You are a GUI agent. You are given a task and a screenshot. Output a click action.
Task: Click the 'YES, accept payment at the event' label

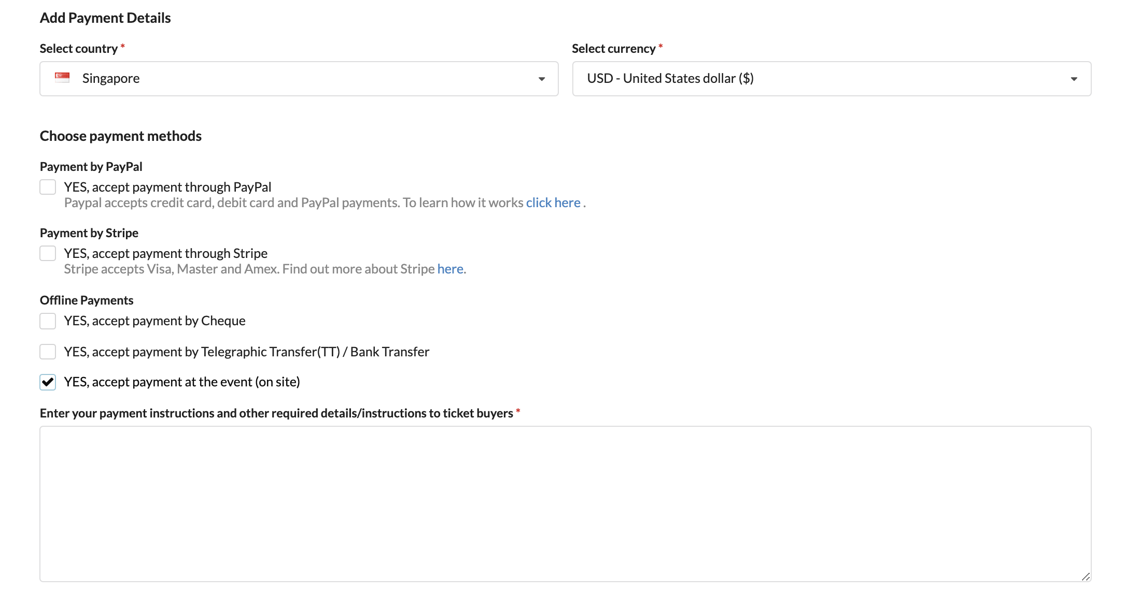pyautogui.click(x=182, y=382)
